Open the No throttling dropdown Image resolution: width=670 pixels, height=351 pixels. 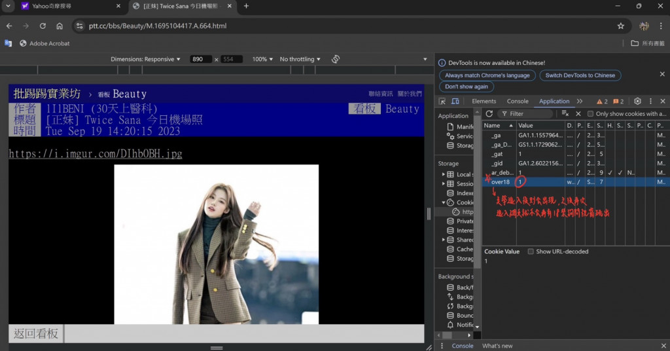click(300, 59)
